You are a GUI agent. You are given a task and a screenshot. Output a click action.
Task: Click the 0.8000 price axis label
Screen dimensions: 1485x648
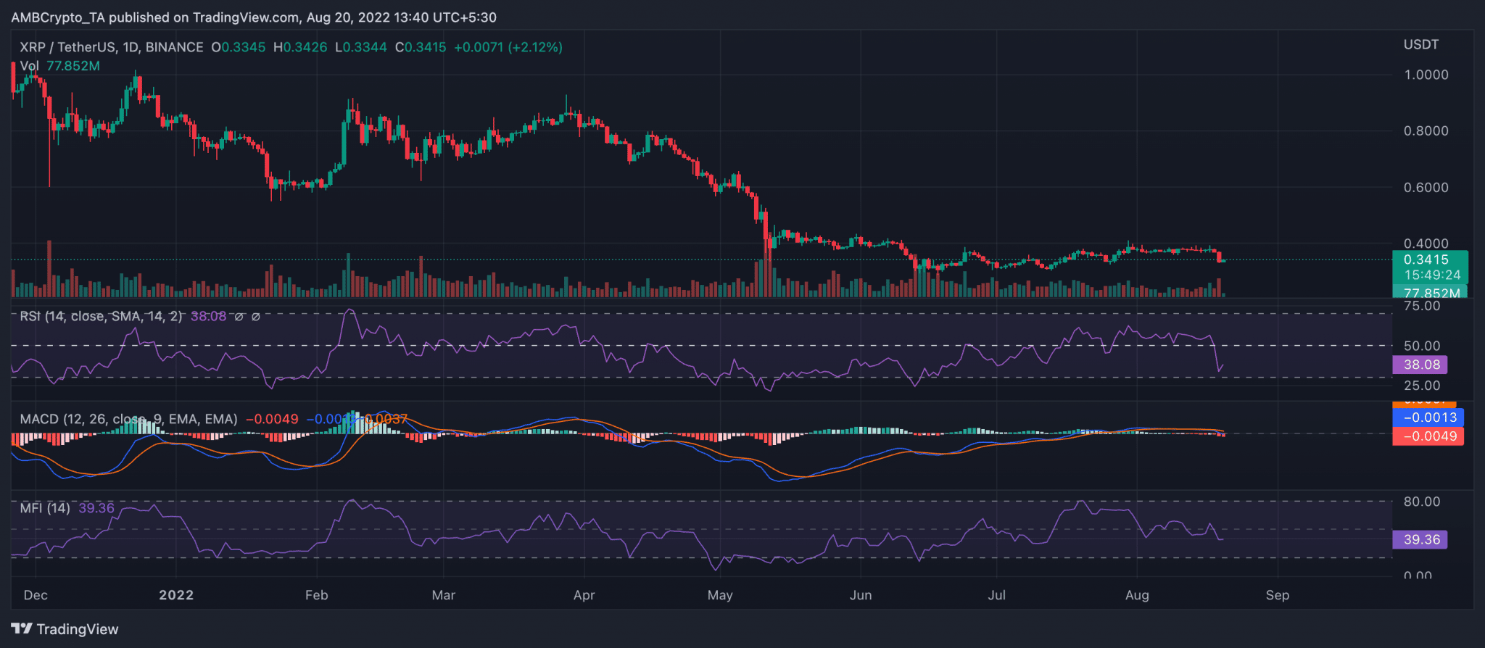[x=1426, y=131]
